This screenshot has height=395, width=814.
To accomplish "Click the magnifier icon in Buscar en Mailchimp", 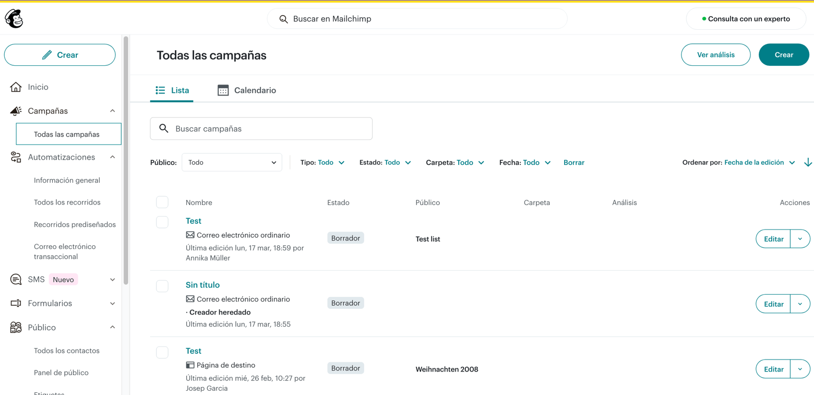I will coord(283,19).
